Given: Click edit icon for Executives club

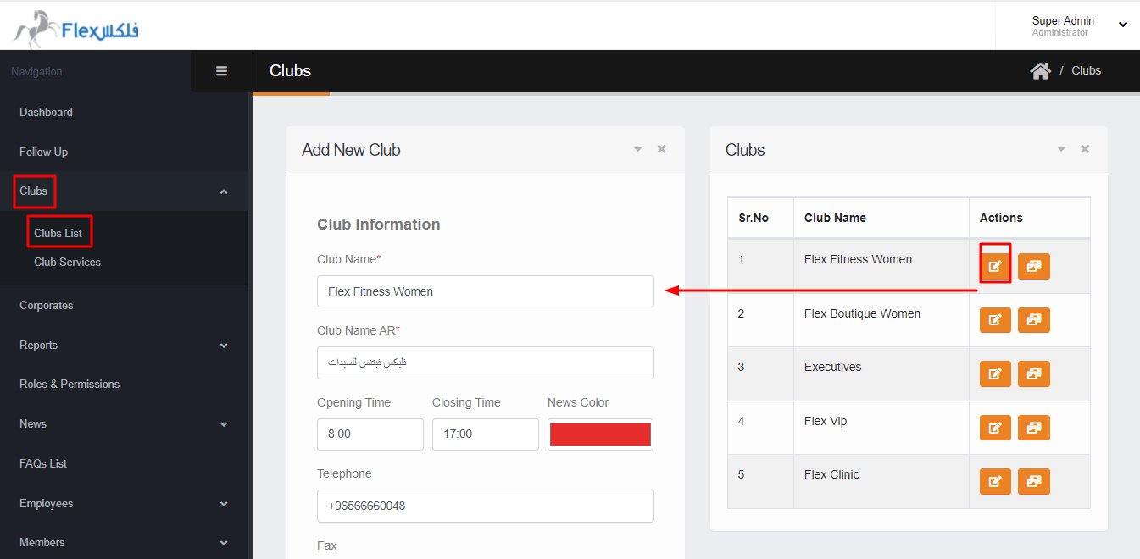Looking at the screenshot, I should click(x=995, y=374).
